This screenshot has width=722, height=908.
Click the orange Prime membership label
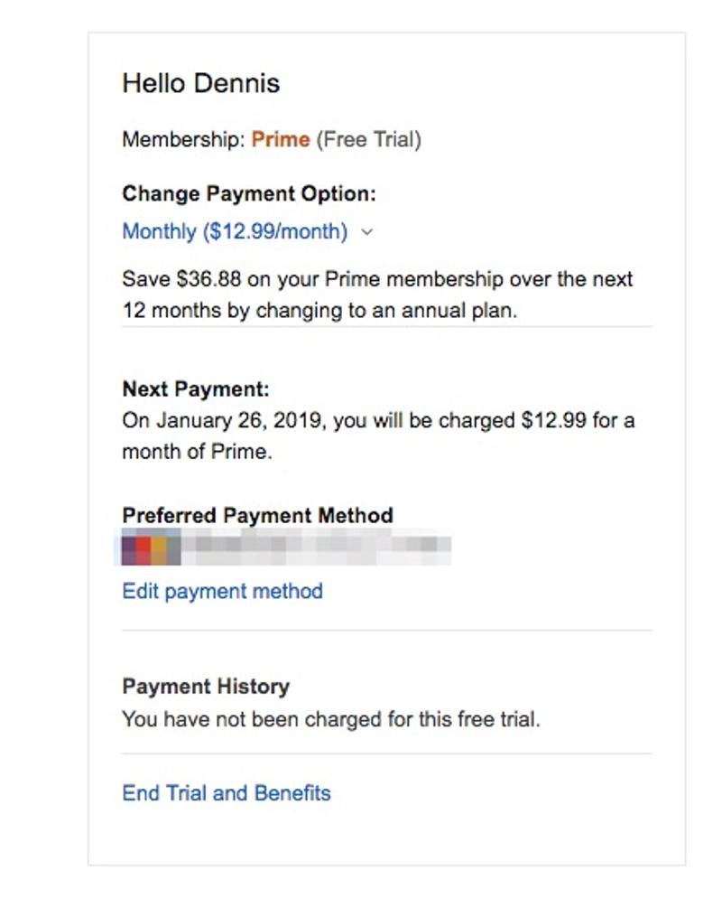[x=281, y=140]
